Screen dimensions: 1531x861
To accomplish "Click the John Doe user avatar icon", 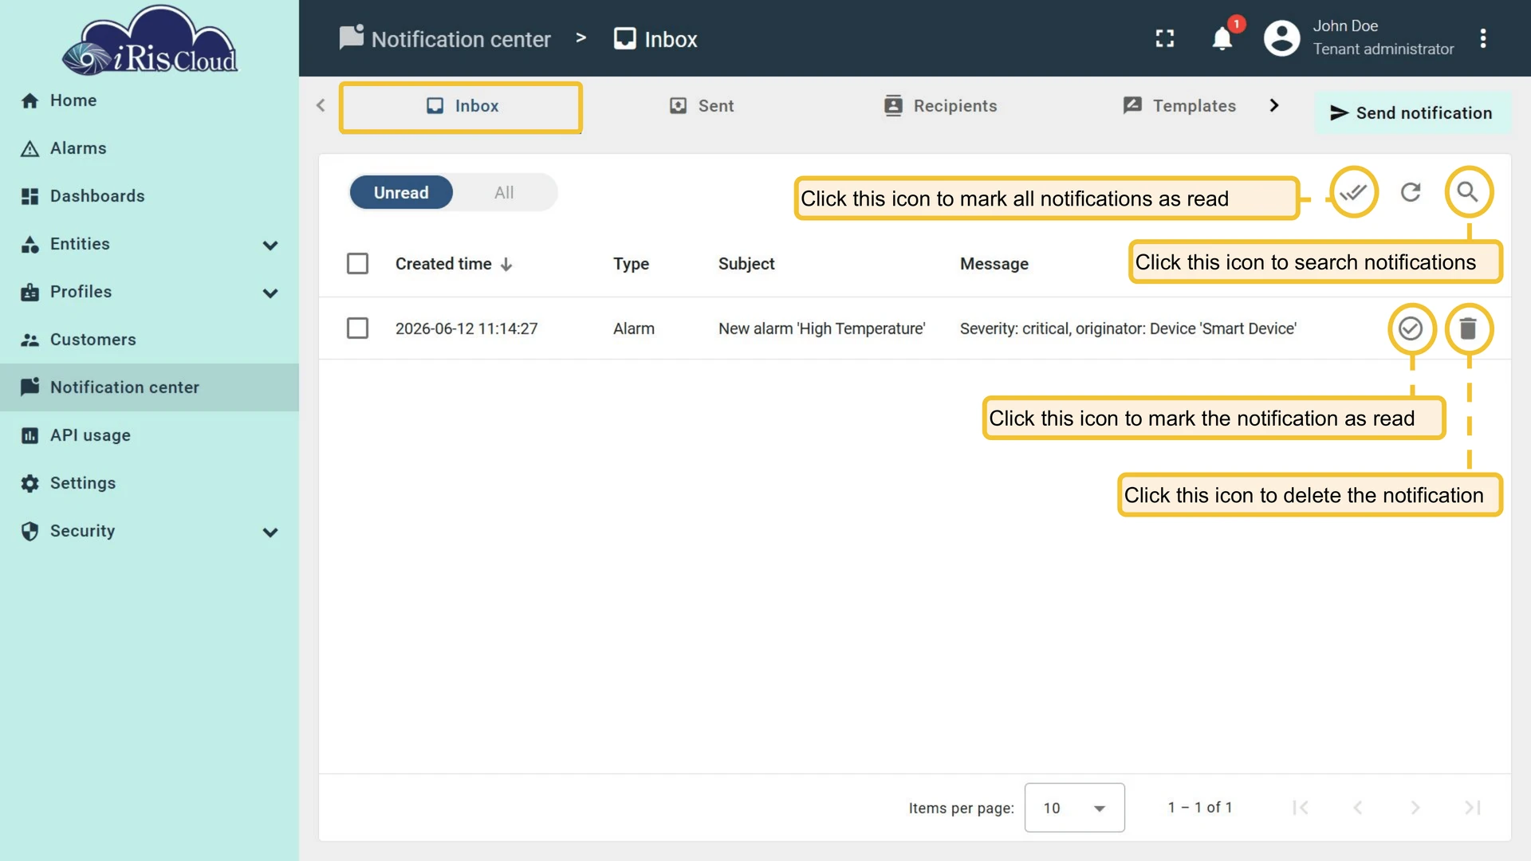I will (1282, 38).
